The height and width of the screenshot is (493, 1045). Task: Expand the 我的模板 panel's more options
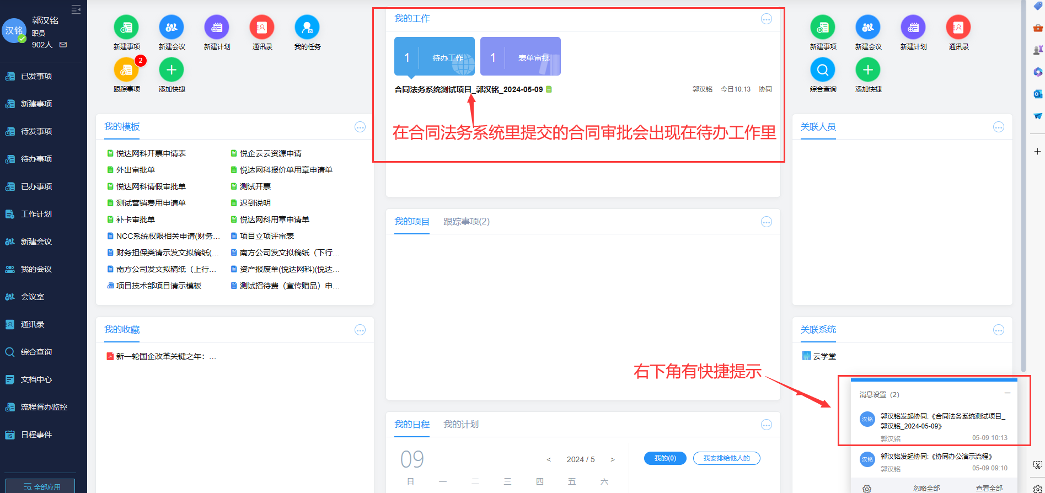[360, 127]
